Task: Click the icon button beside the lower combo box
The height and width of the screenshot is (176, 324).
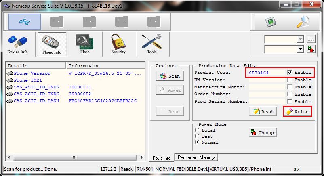Action: pyautogui.click(x=311, y=49)
